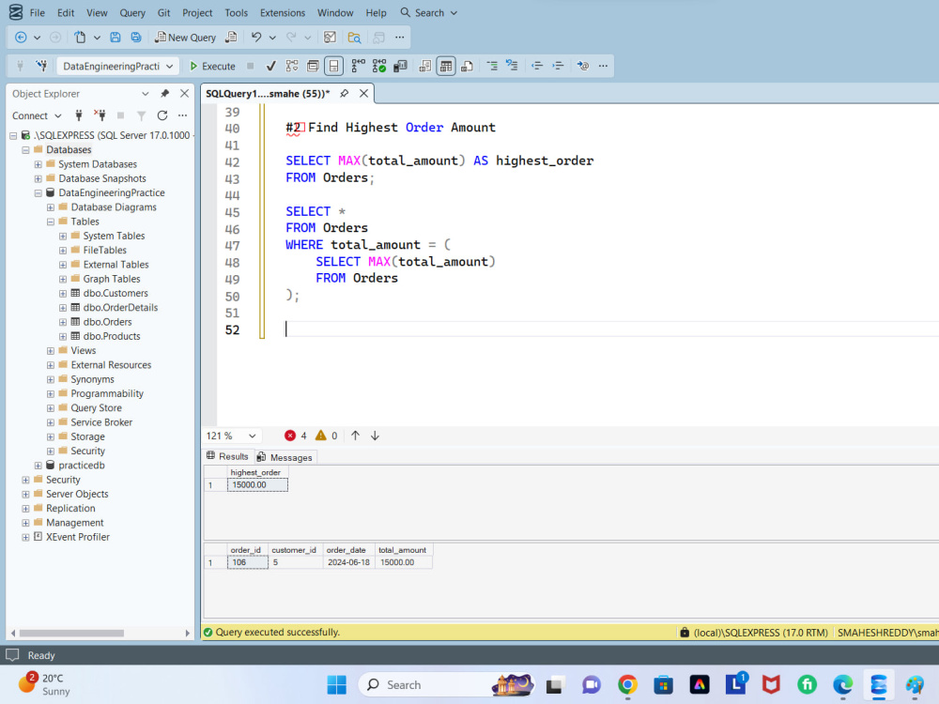Click the Connect Object Explorer plug icon

[79, 115]
